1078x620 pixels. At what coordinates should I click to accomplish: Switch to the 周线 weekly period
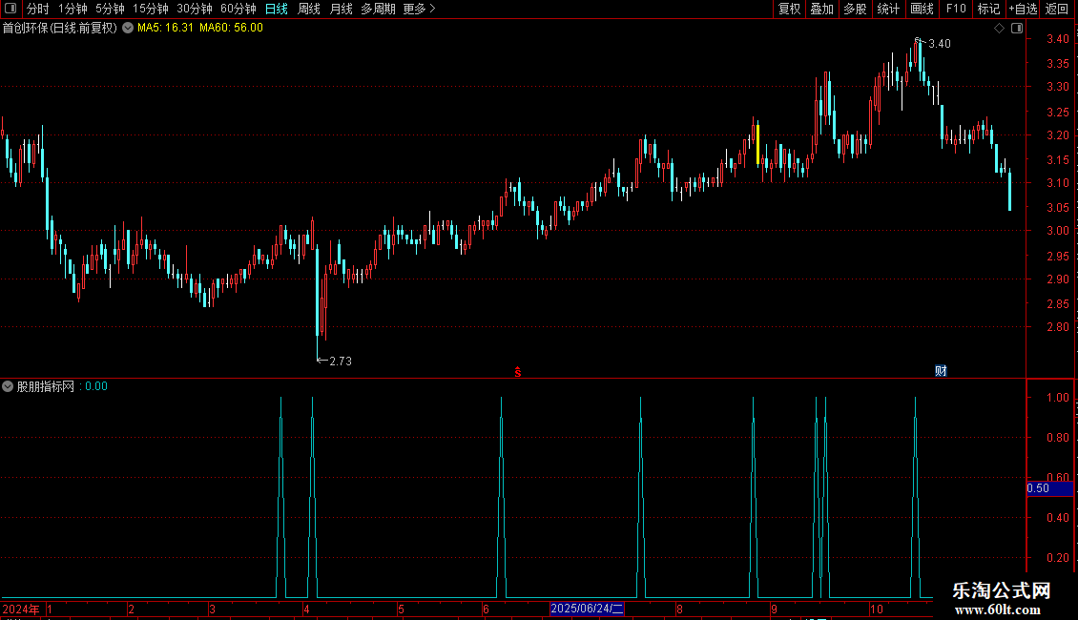pyautogui.click(x=309, y=9)
